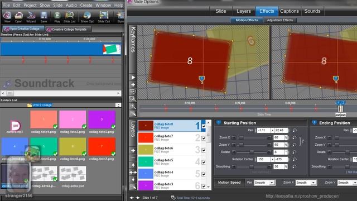Viewport: 357px width, 201px height.
Task: Click the slide thumbnail in the timeline
Action: (x=112, y=49)
